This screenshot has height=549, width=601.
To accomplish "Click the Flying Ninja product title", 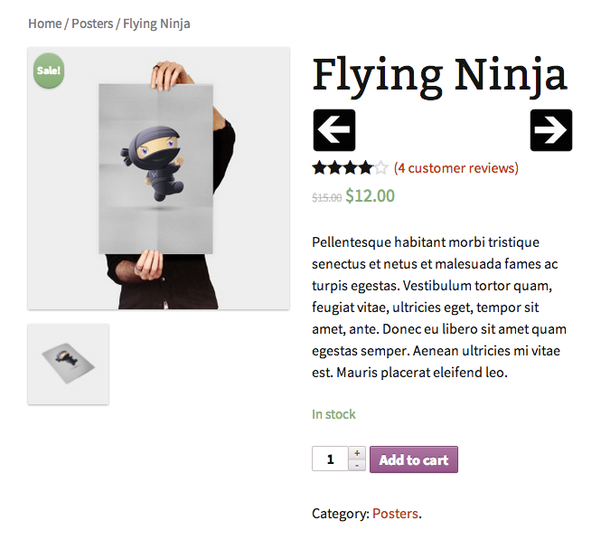I will click(439, 76).
